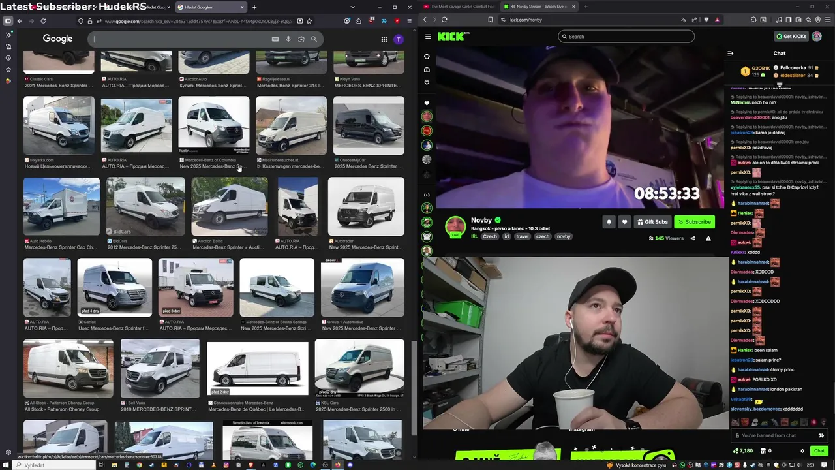Open Brave translate page icon

[x=684, y=20]
